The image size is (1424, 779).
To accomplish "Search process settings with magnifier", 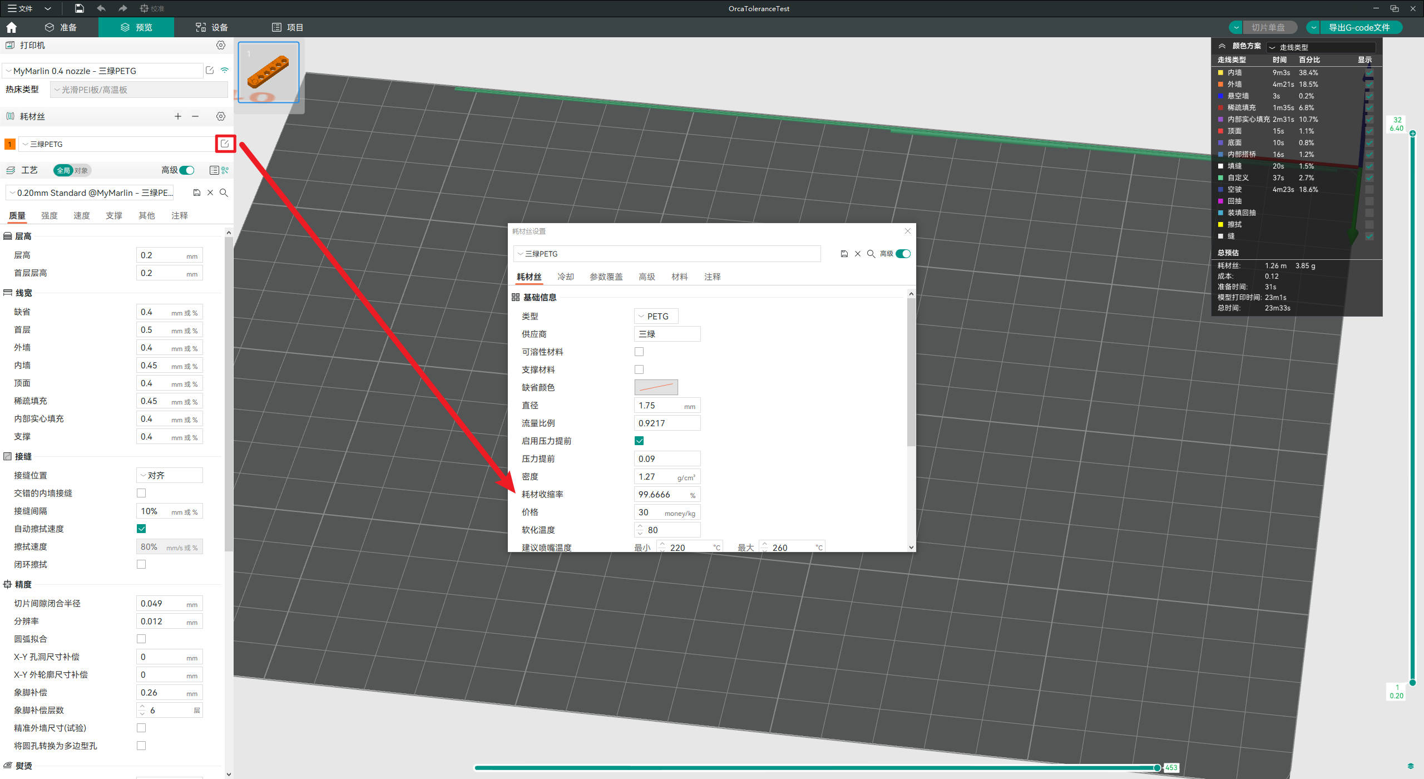I will [224, 193].
